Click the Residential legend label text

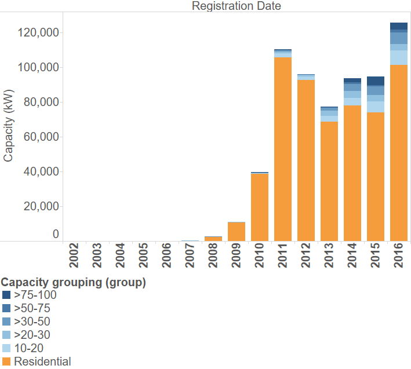pos(42,361)
